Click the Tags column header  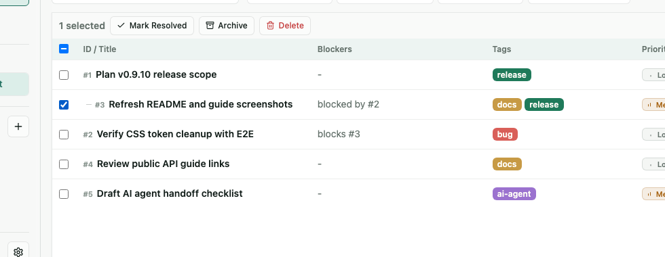pos(501,49)
